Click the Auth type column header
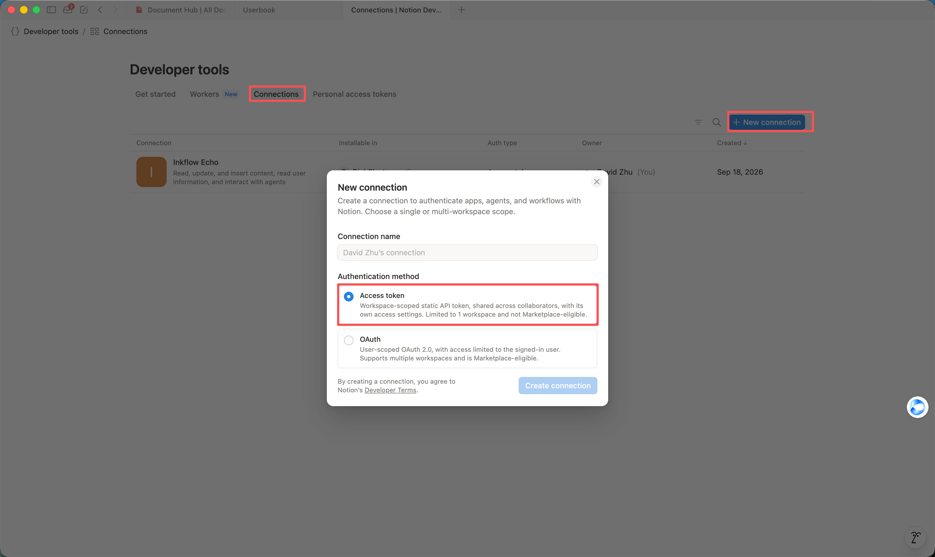Image resolution: width=935 pixels, height=557 pixels. 502,143
